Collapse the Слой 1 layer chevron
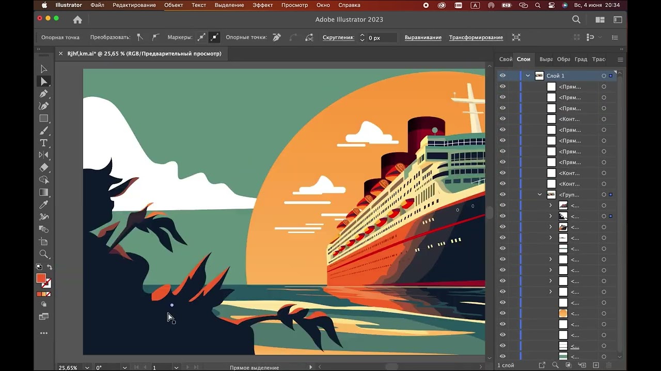 point(528,76)
